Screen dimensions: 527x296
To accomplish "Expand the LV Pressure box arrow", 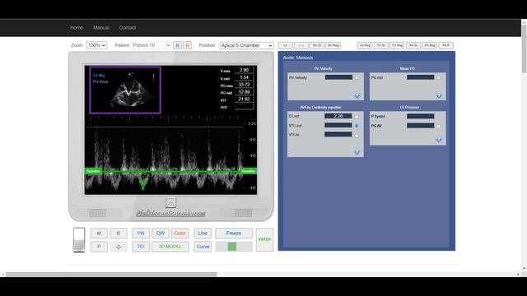I will [439, 140].
